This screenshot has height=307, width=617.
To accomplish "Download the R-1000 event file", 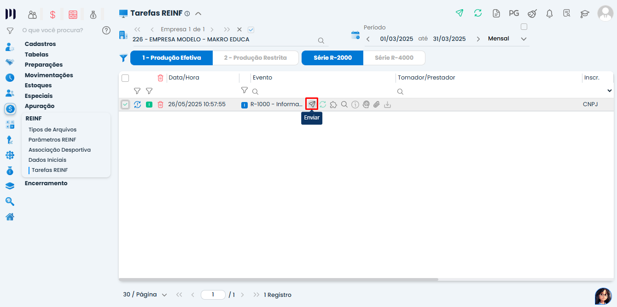I will tap(387, 104).
